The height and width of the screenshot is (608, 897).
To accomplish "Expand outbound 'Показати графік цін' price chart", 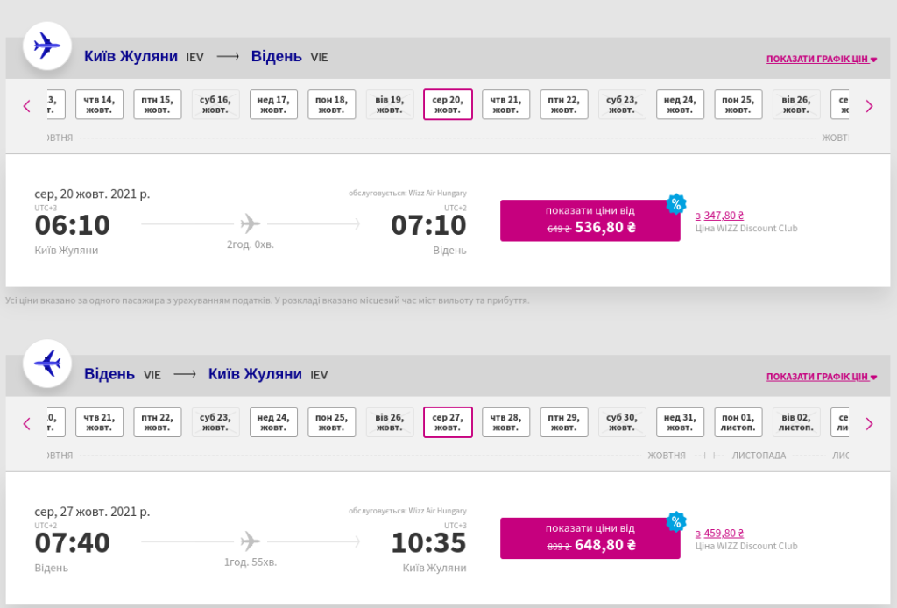I will pyautogui.click(x=821, y=60).
